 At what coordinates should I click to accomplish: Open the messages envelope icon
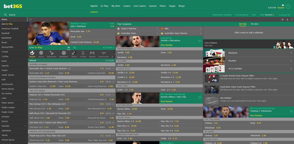(x=283, y=5)
